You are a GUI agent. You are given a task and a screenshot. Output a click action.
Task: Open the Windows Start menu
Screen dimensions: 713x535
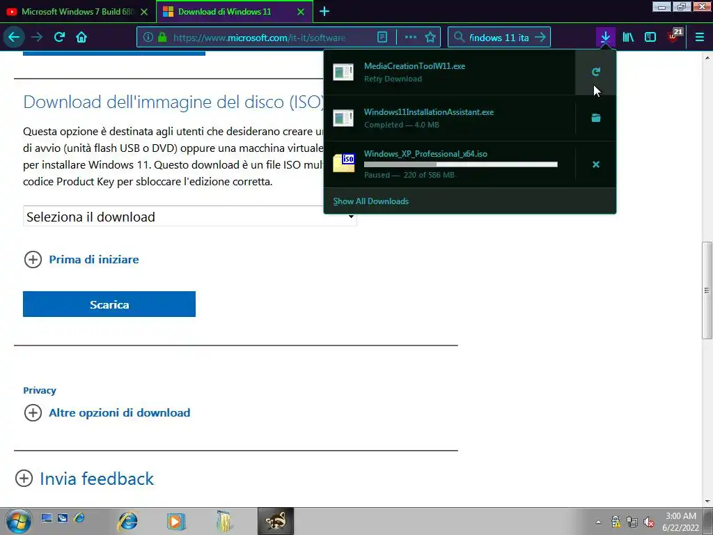point(18,521)
